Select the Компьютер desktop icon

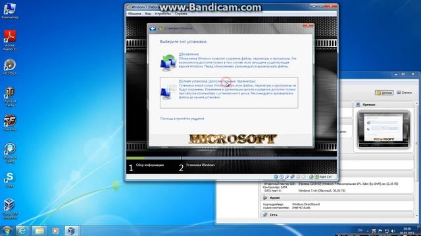pos(10,11)
